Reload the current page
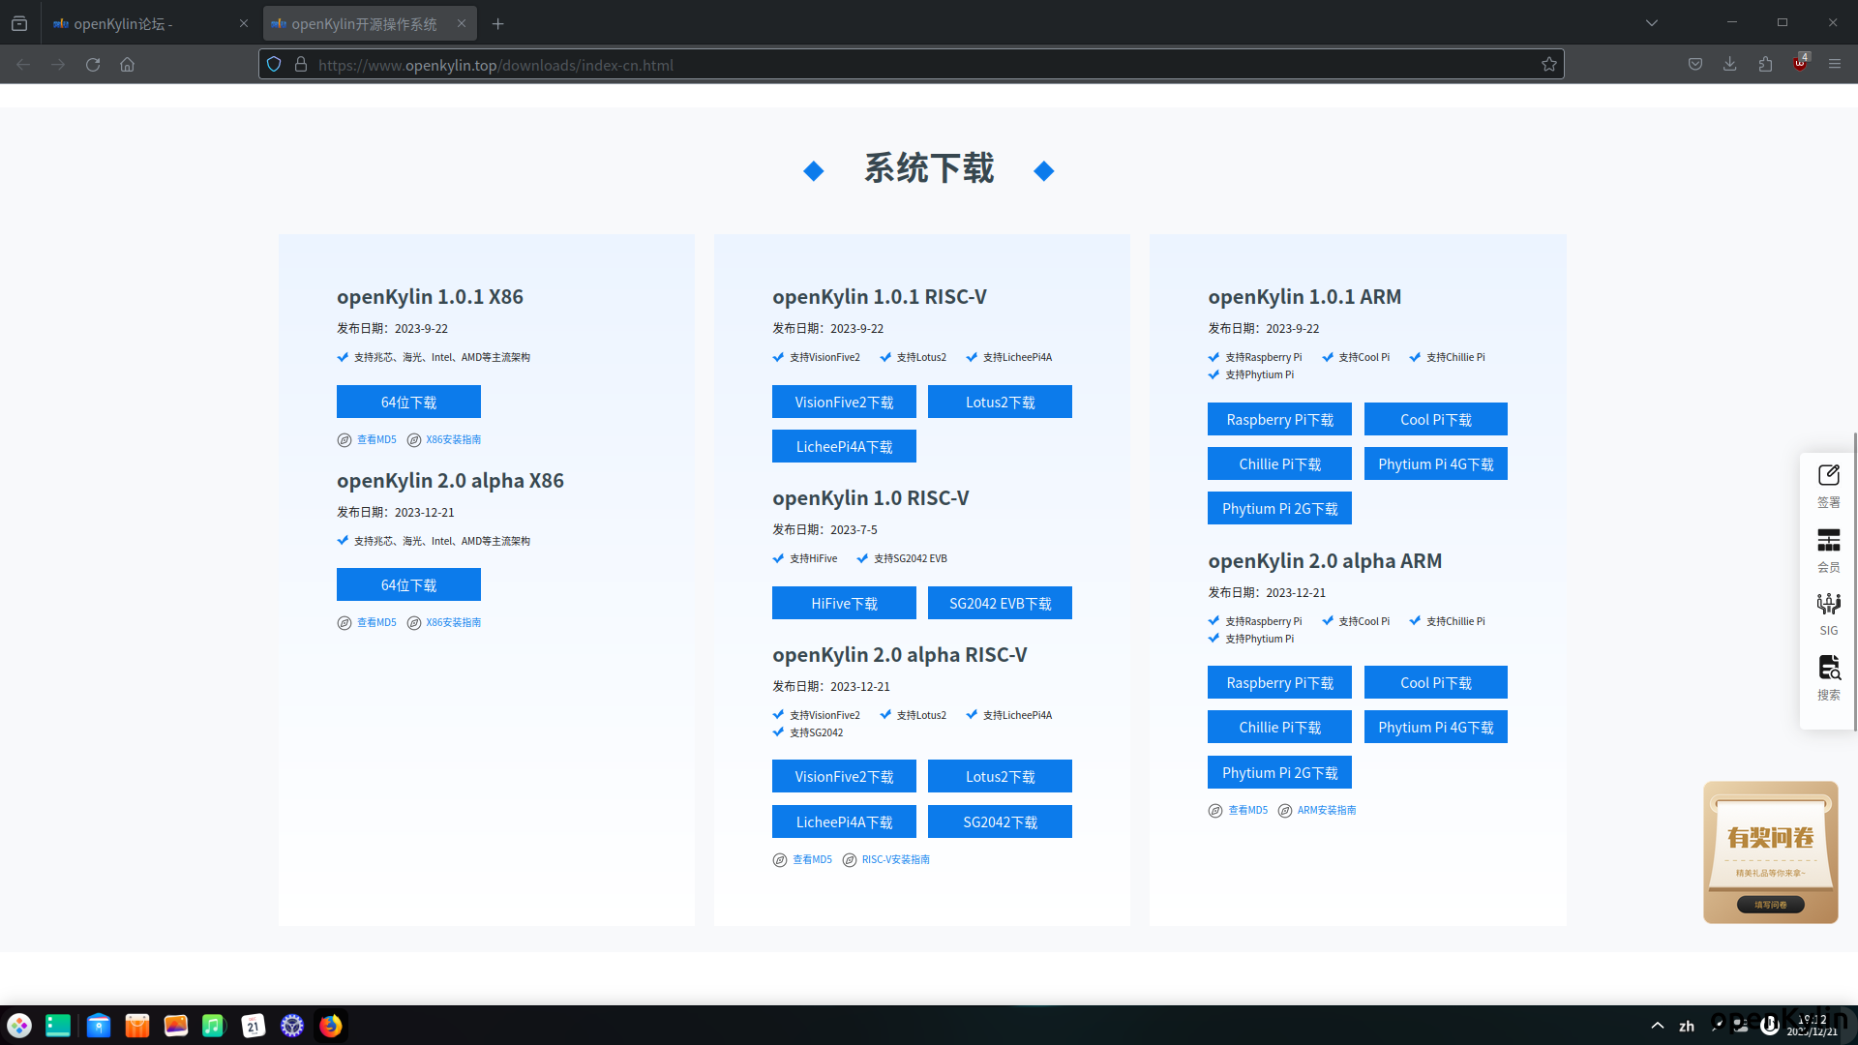 93,65
